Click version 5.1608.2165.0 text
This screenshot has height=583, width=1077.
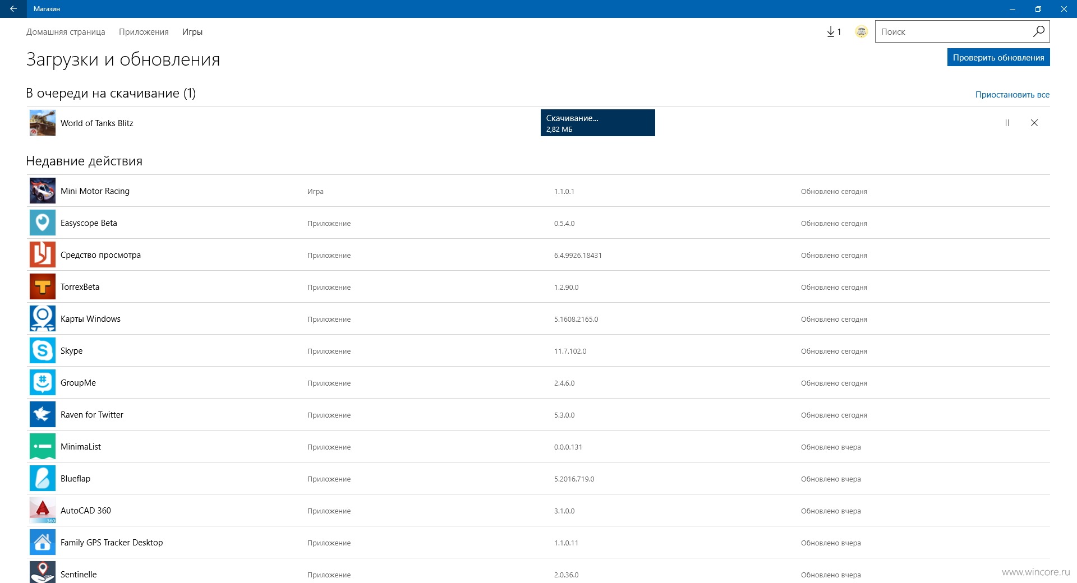[x=576, y=320]
